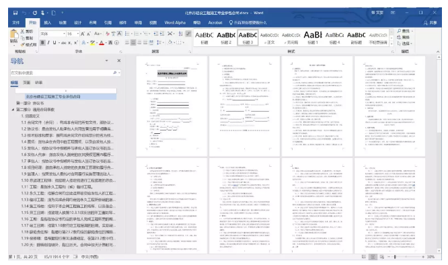Click the Save icon in quick access toolbar
Screen dimensions: 448x265
point(15,13)
